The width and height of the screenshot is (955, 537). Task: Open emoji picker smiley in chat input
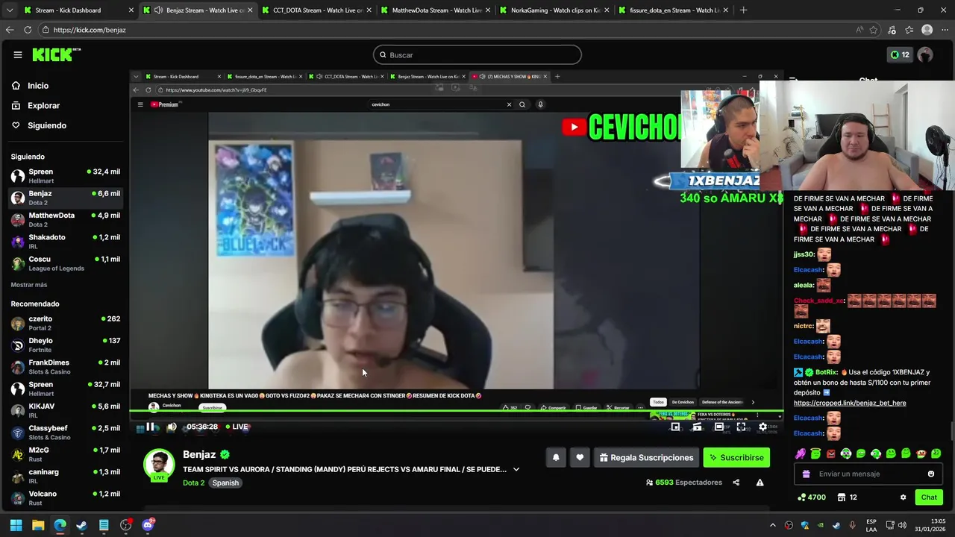coord(930,474)
